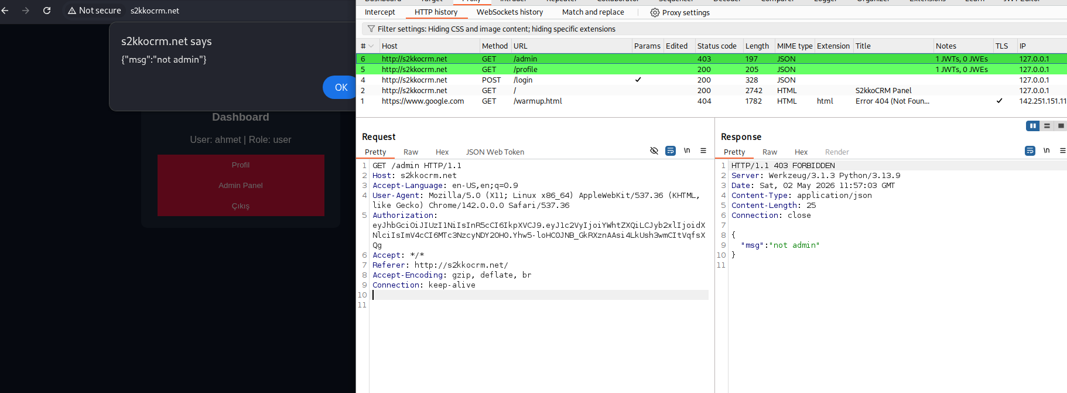Viewport: 1067px width, 393px height.
Task: Click the # column sort arrow
Action: [x=371, y=46]
